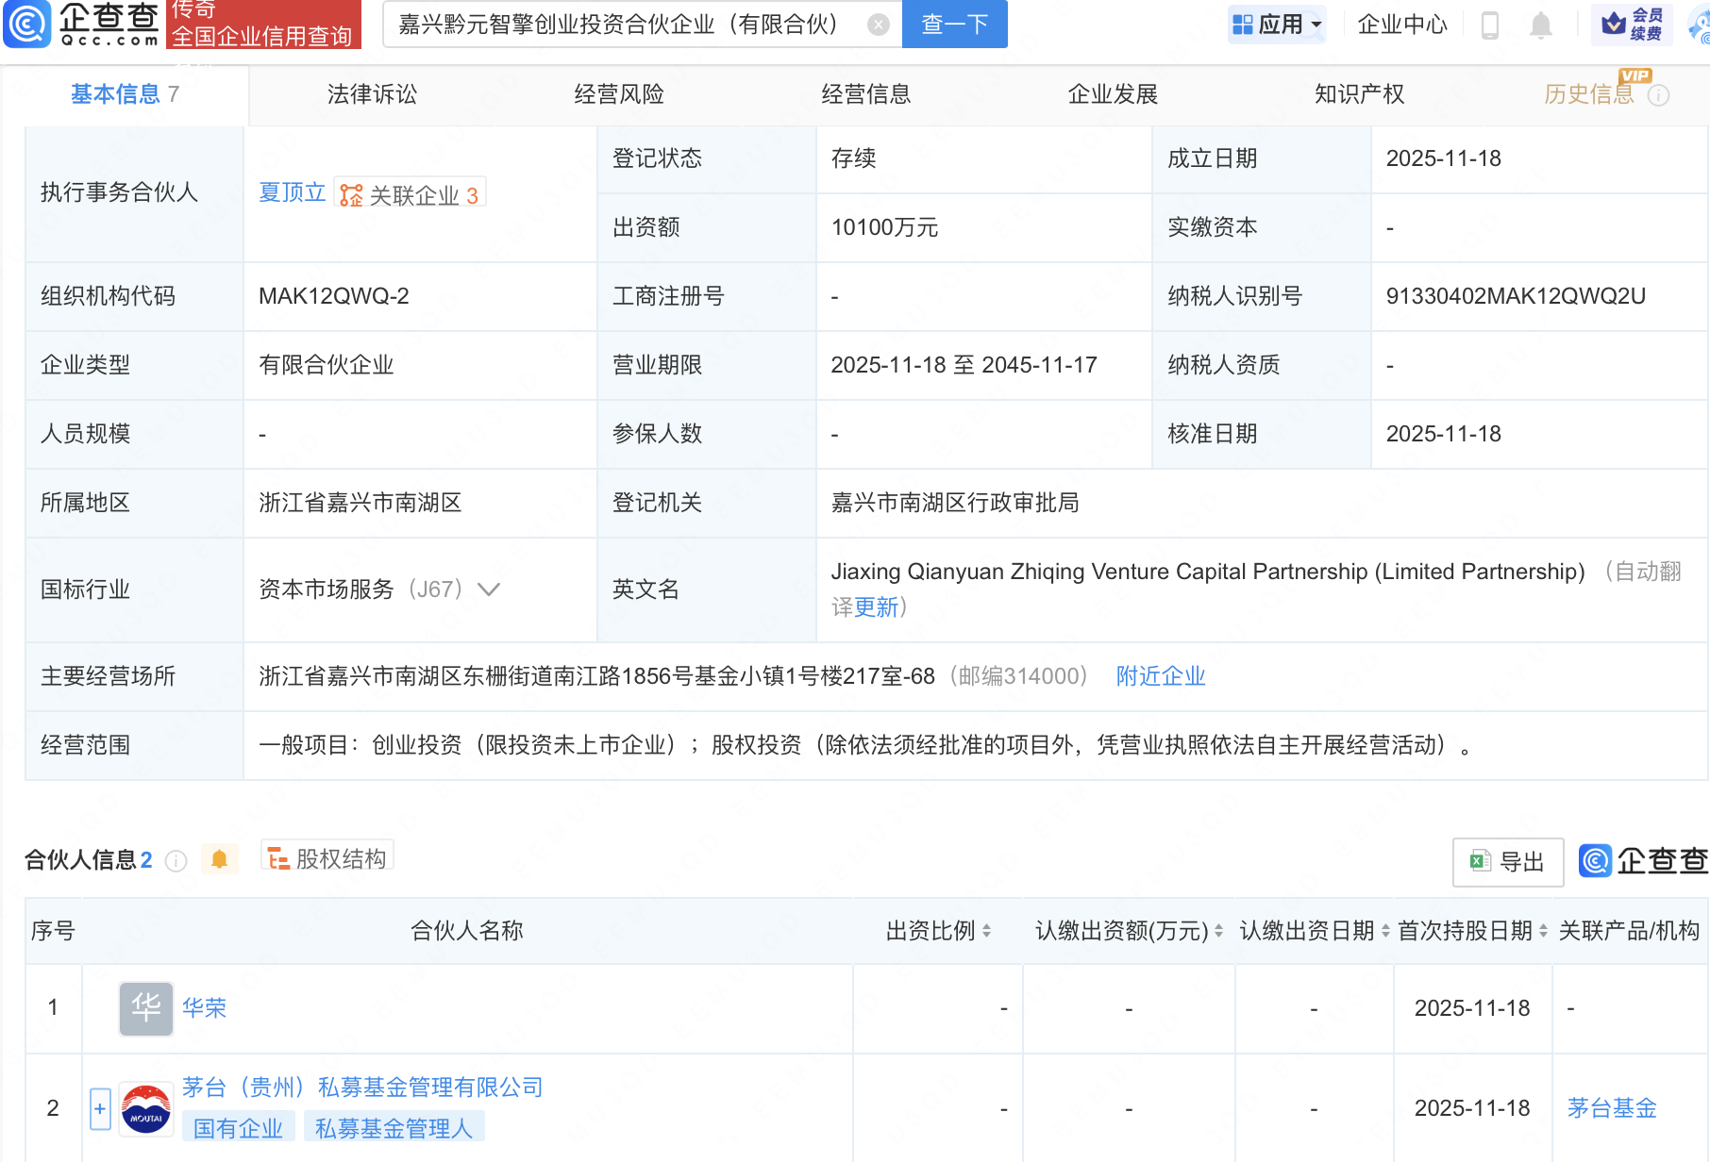Image resolution: width=1710 pixels, height=1162 pixels.
Task: Switch to the 法律诉讼 tab
Action: [372, 94]
